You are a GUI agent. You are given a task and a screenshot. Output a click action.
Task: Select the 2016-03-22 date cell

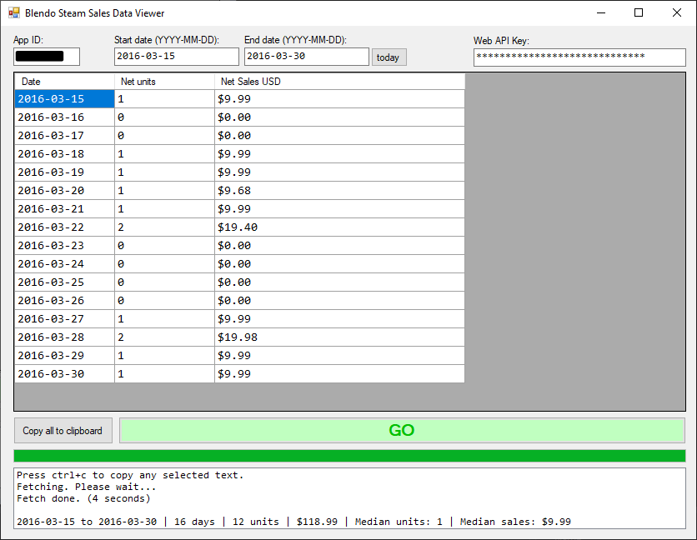(64, 227)
